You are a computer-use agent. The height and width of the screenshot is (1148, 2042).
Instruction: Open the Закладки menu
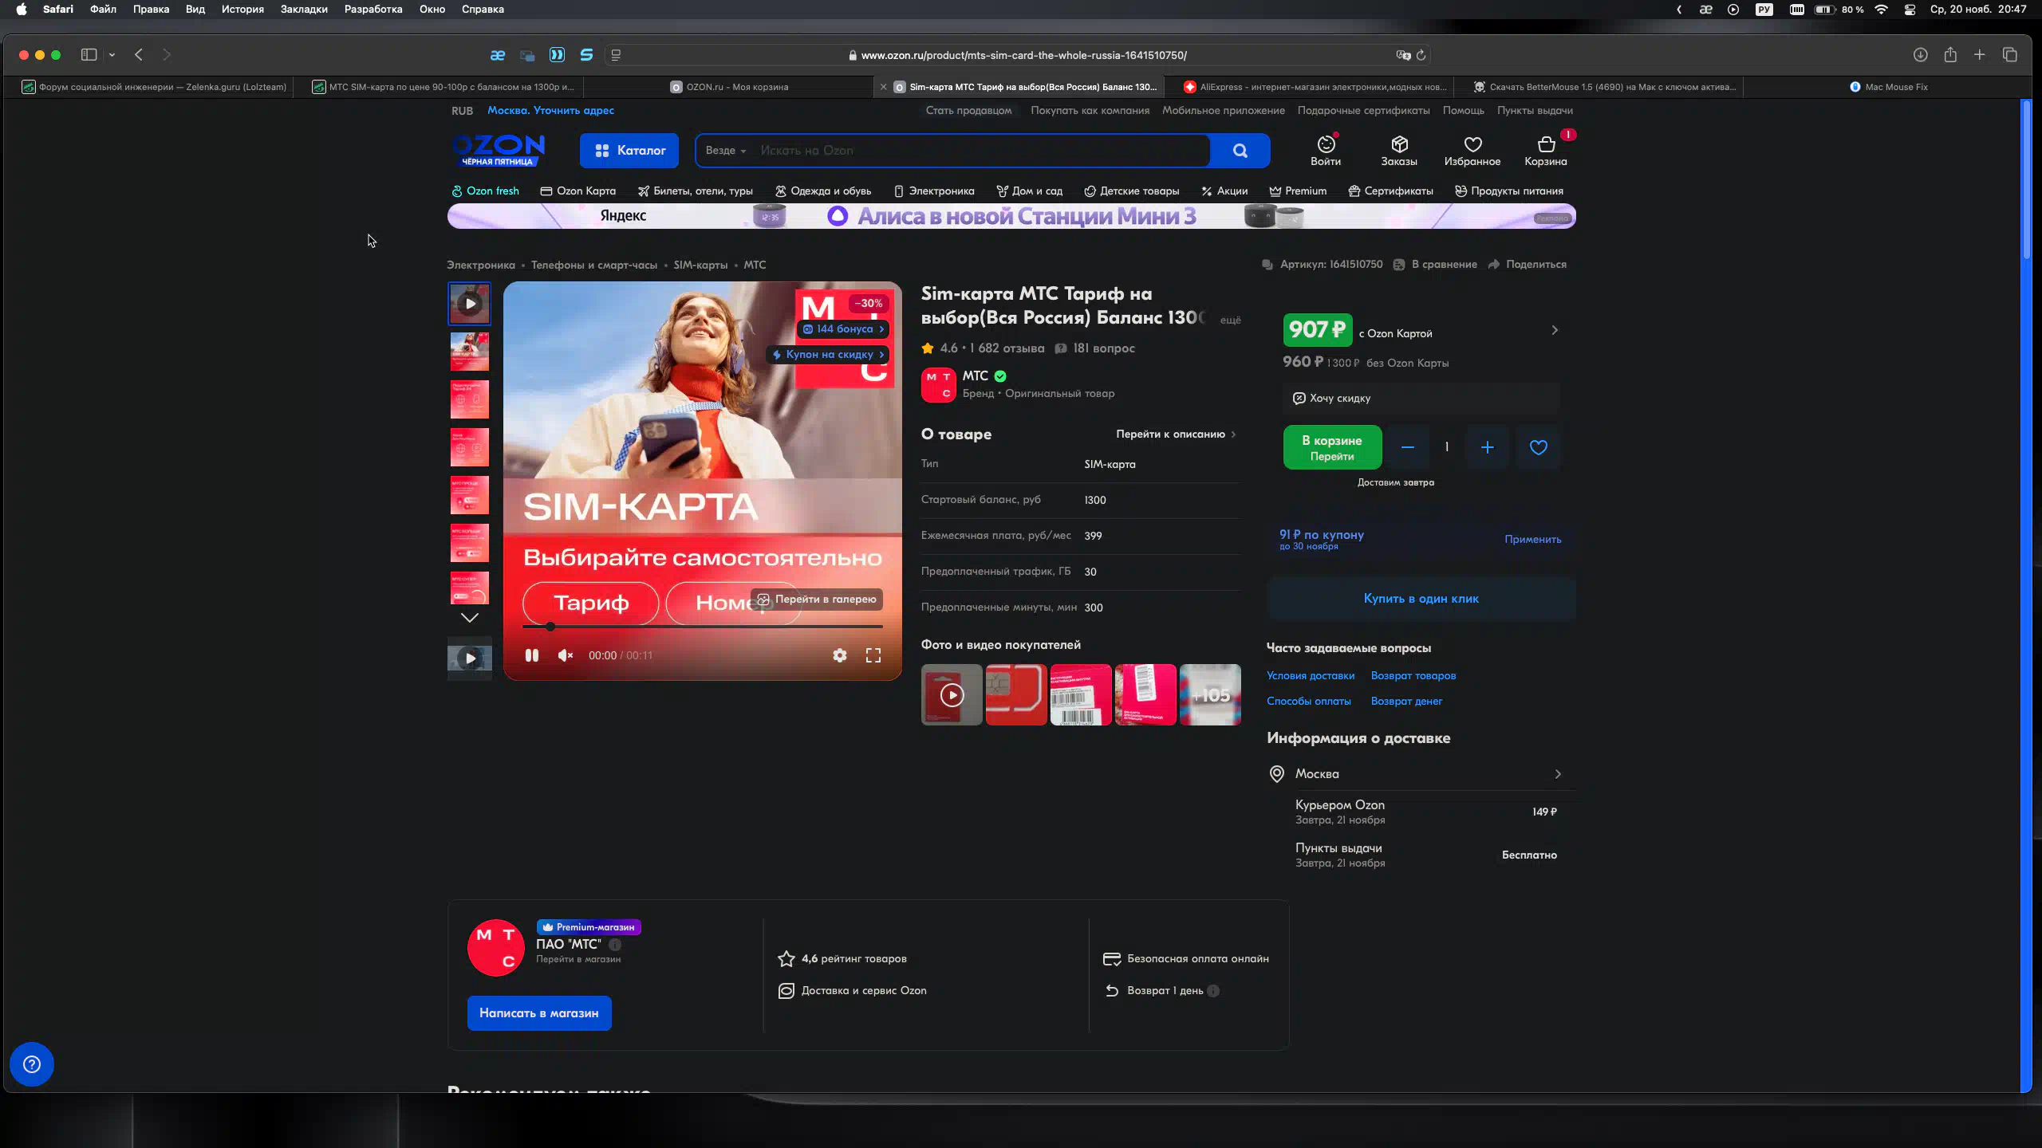(x=304, y=10)
